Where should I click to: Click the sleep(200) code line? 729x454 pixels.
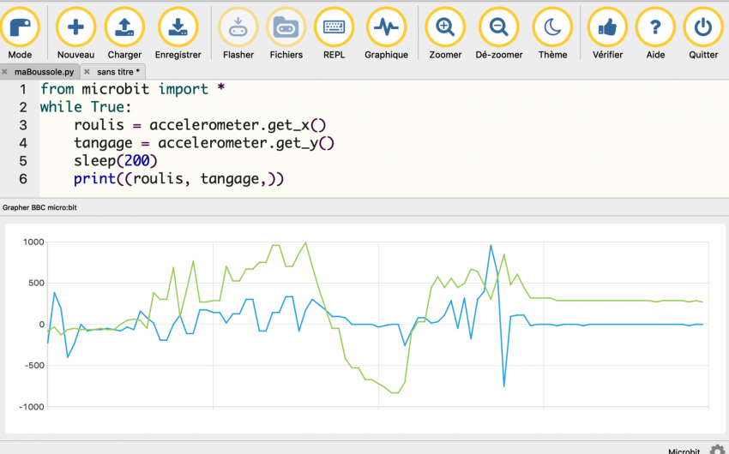pyautogui.click(x=116, y=161)
